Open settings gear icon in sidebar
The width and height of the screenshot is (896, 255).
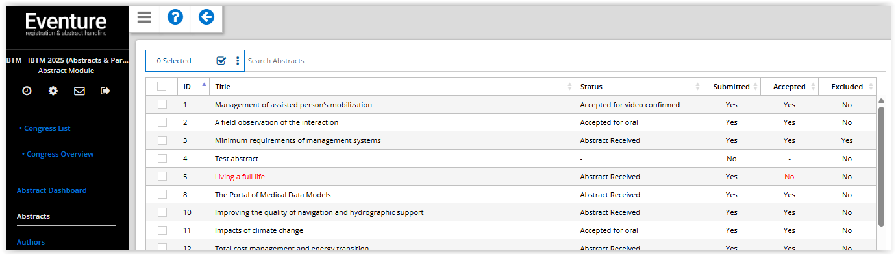click(53, 91)
